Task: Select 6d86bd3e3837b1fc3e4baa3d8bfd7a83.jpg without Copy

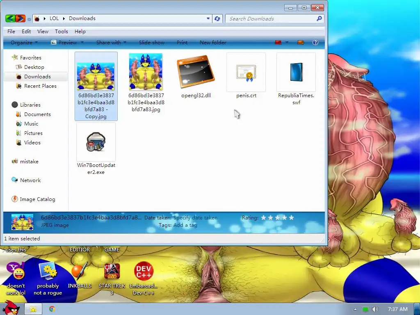Action: 146,82
